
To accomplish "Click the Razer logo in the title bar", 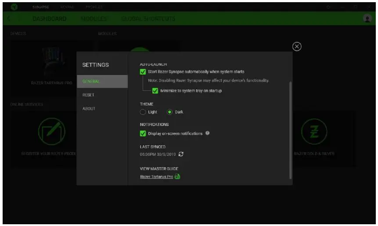I will 14,7.
